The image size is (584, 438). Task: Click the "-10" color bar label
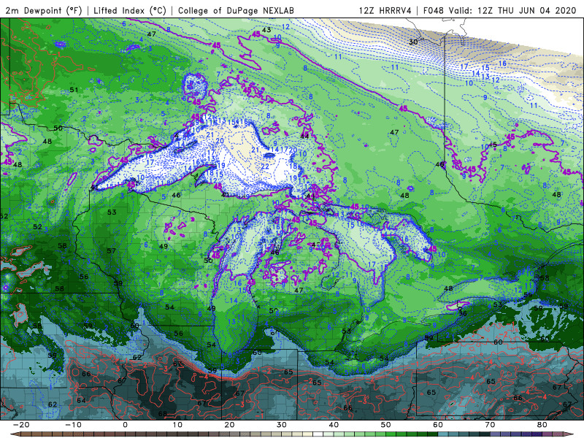tap(73, 425)
